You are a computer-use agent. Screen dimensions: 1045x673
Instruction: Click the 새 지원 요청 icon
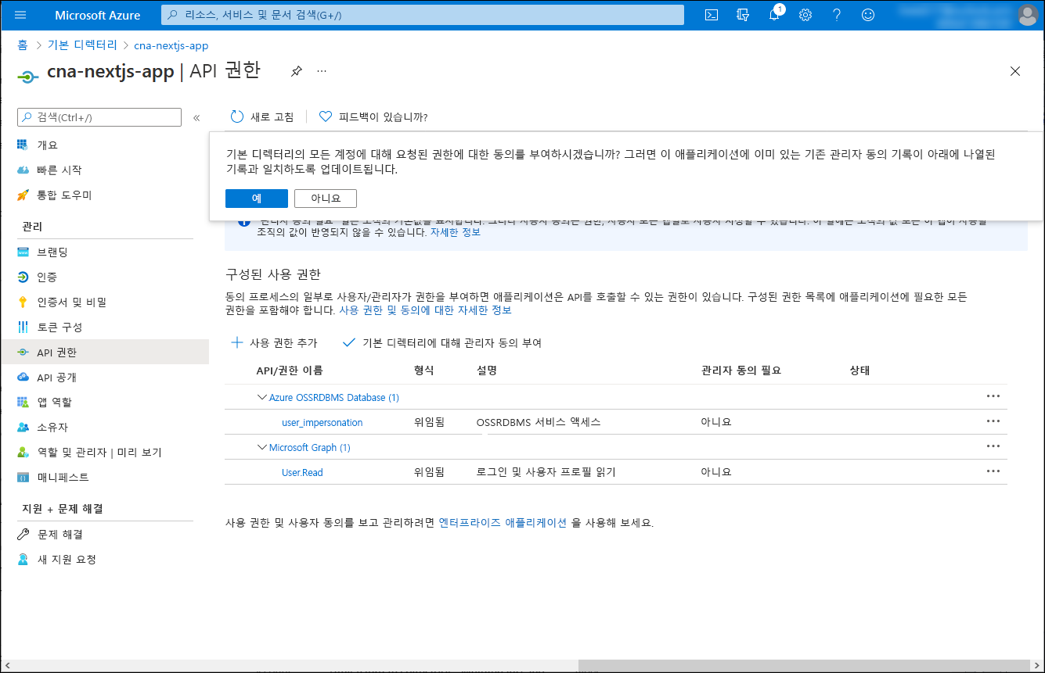coord(23,560)
